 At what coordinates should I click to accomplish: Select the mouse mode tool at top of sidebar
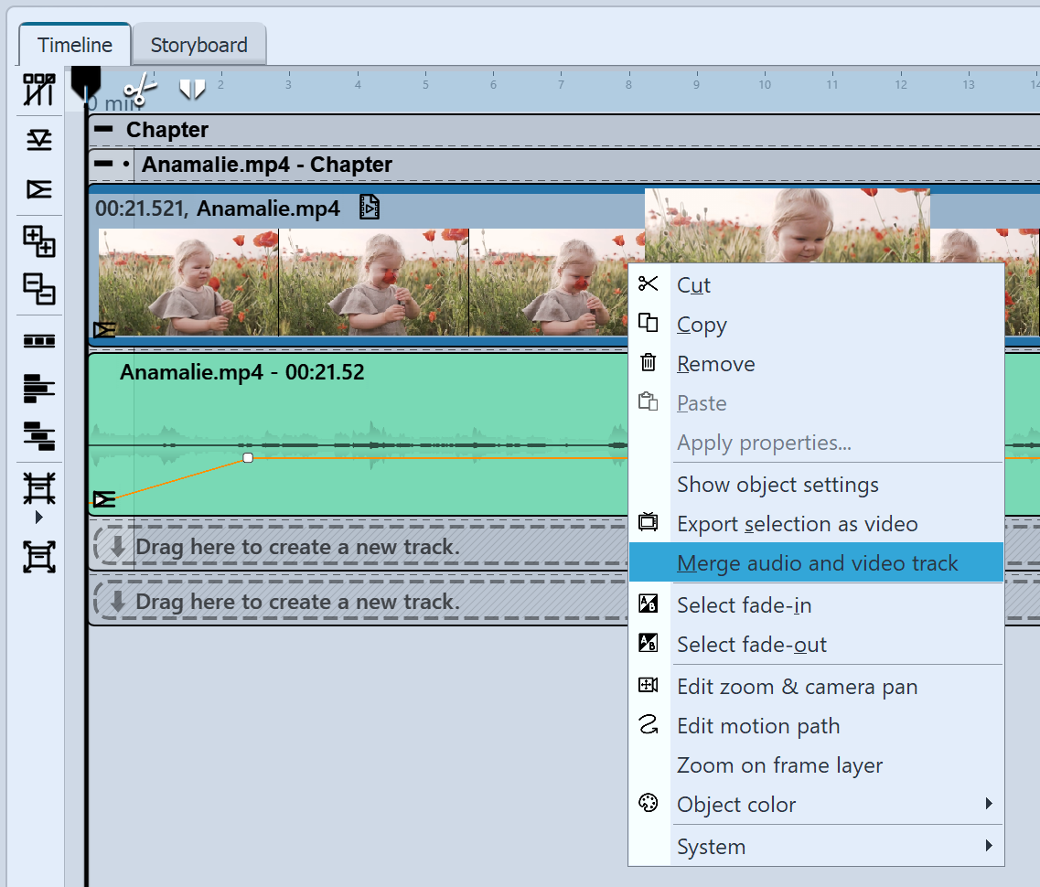pyautogui.click(x=38, y=89)
